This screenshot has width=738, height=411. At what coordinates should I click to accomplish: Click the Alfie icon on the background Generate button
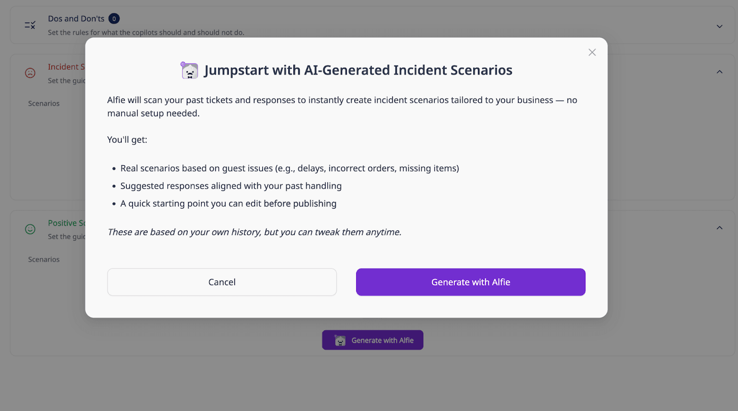click(340, 340)
